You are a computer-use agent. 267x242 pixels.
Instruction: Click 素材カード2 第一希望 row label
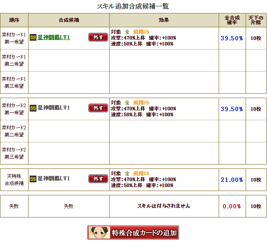pos(14,109)
